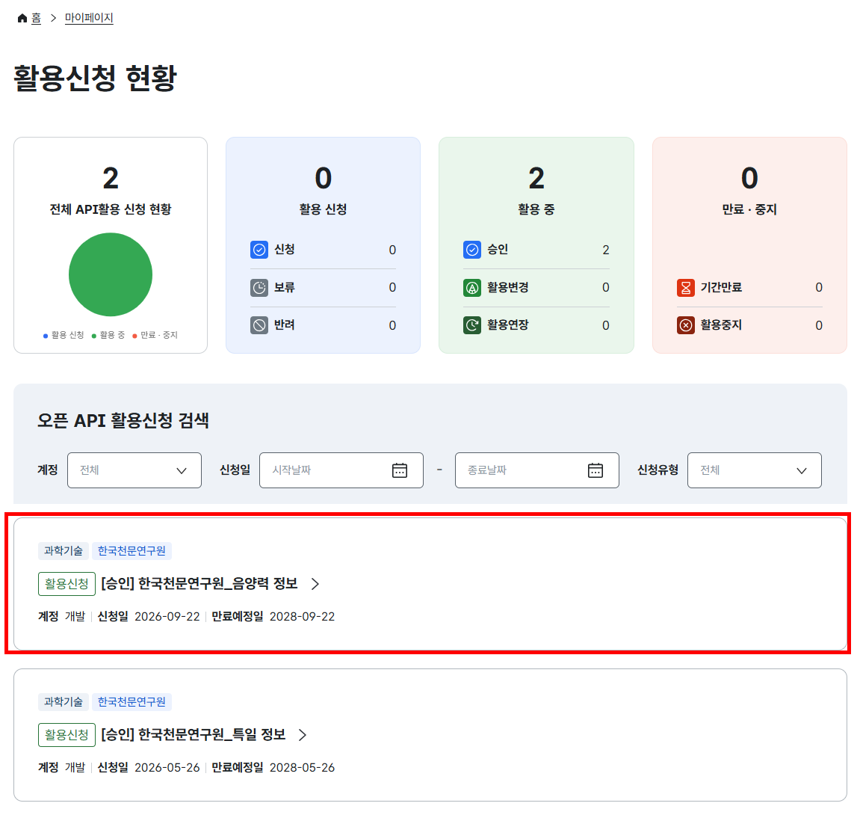Select the 승인 count row
This screenshot has width=860, height=815.
(x=536, y=250)
